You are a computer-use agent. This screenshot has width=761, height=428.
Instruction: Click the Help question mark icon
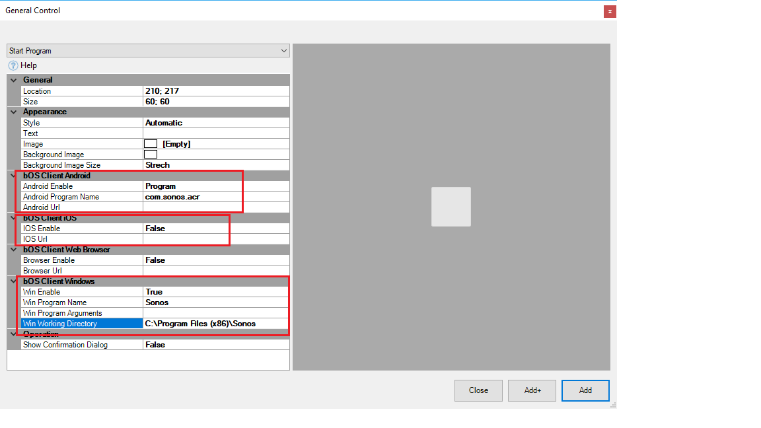(x=13, y=65)
